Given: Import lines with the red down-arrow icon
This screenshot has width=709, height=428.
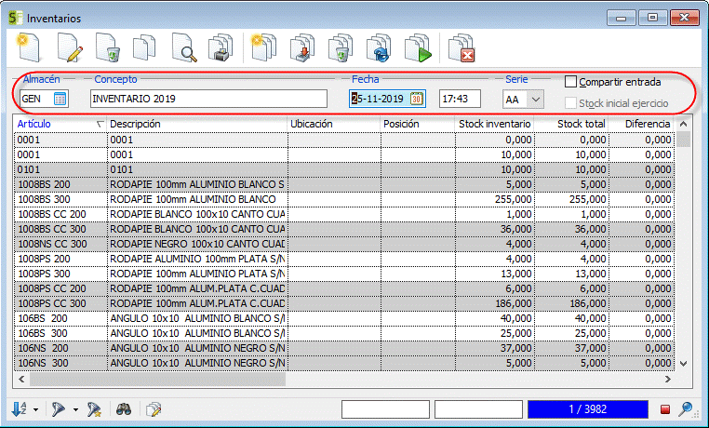Looking at the screenshot, I should tap(302, 47).
